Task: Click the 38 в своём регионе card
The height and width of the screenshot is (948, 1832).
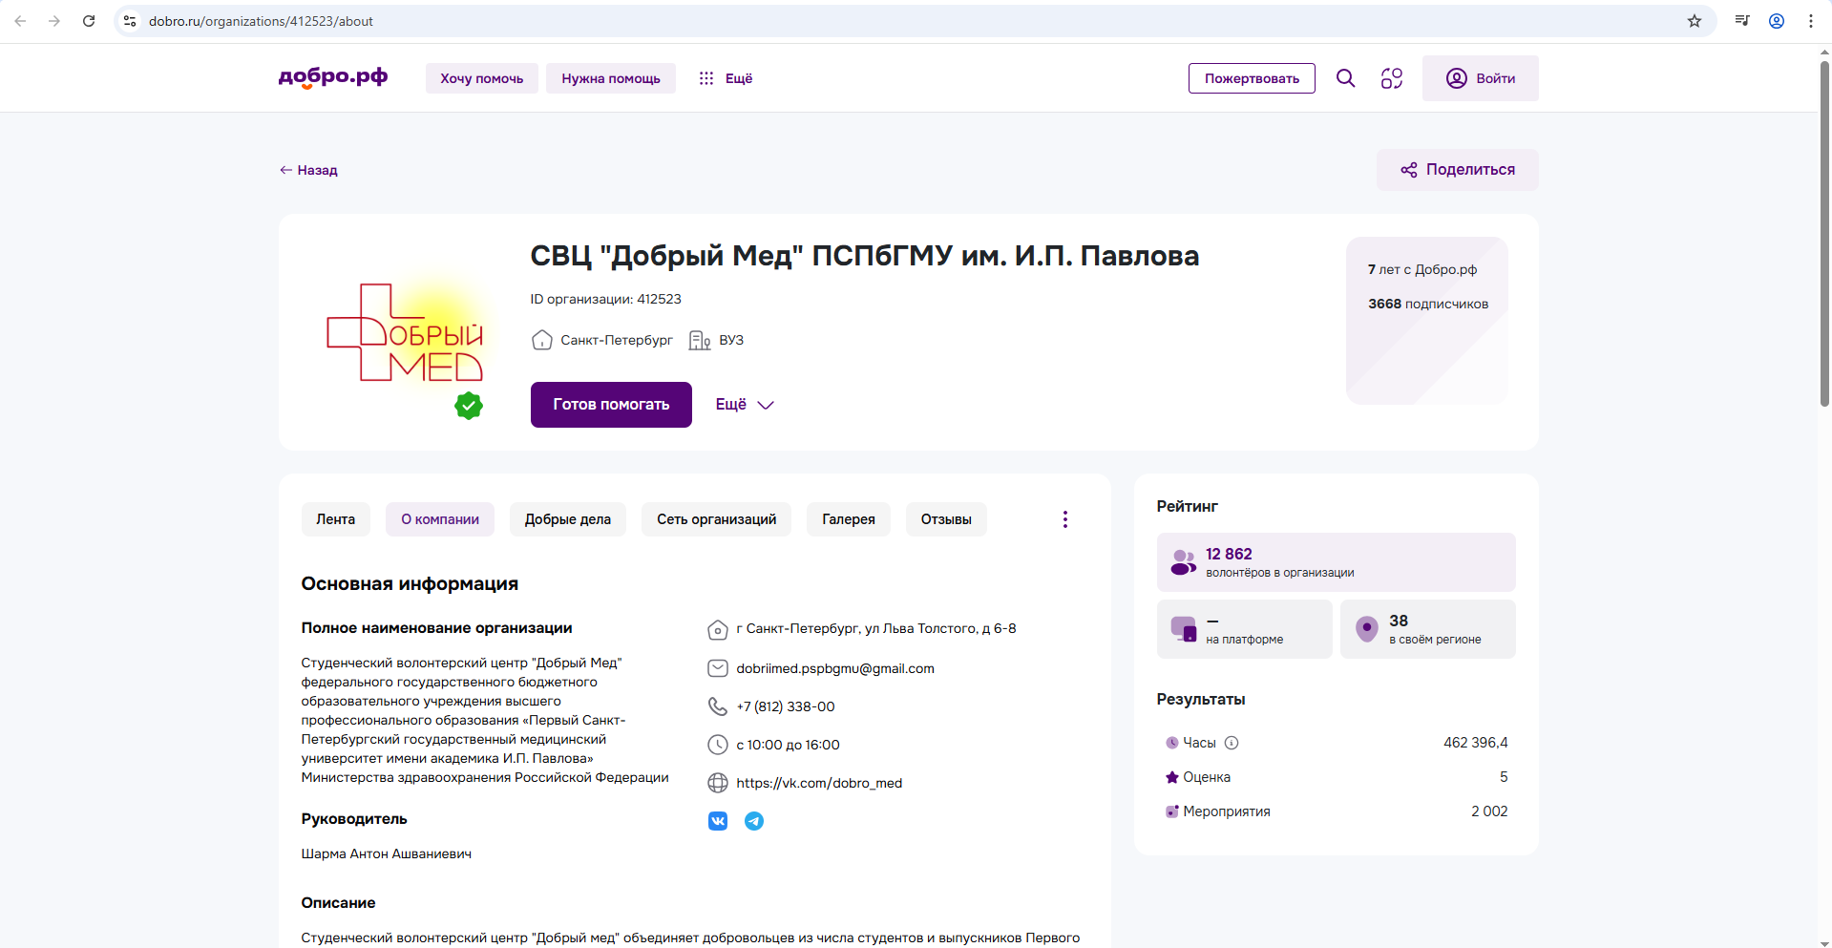Action: tap(1428, 629)
